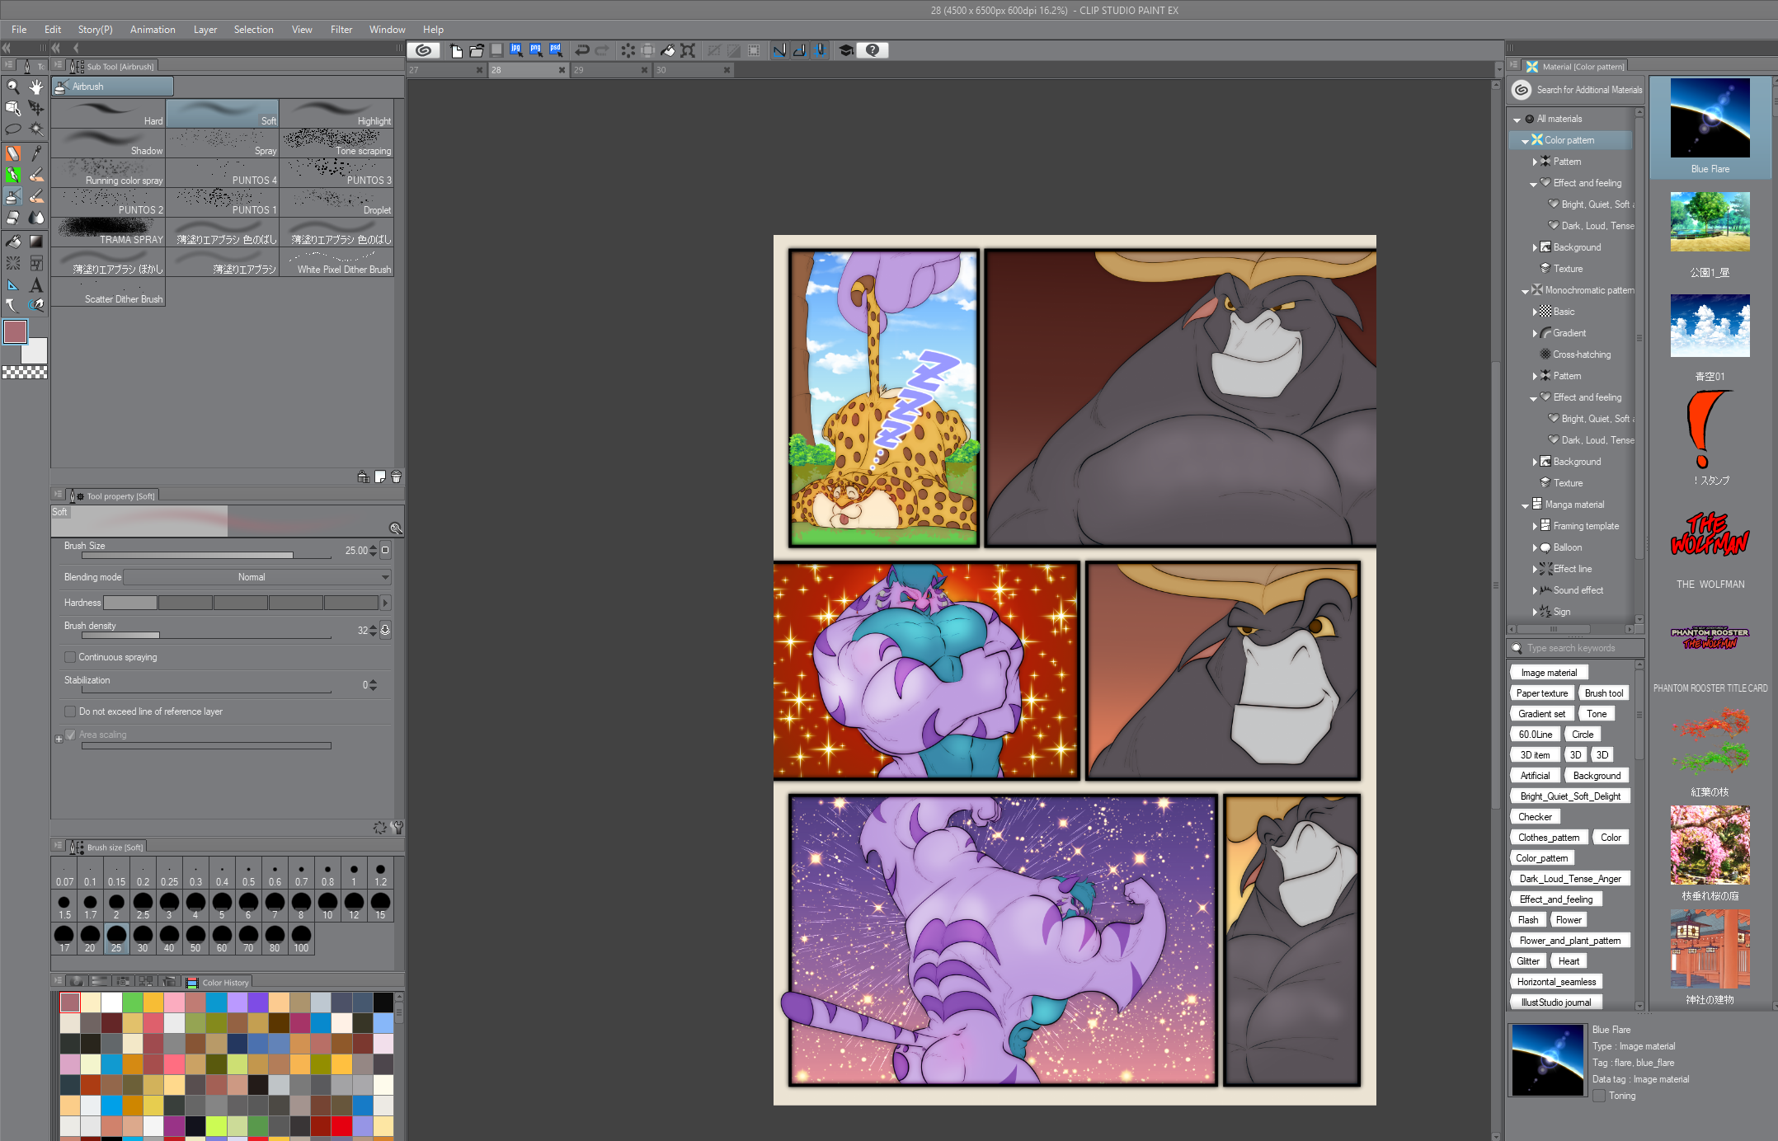Click the Paper texture tag button
The height and width of the screenshot is (1141, 1778).
1541,693
